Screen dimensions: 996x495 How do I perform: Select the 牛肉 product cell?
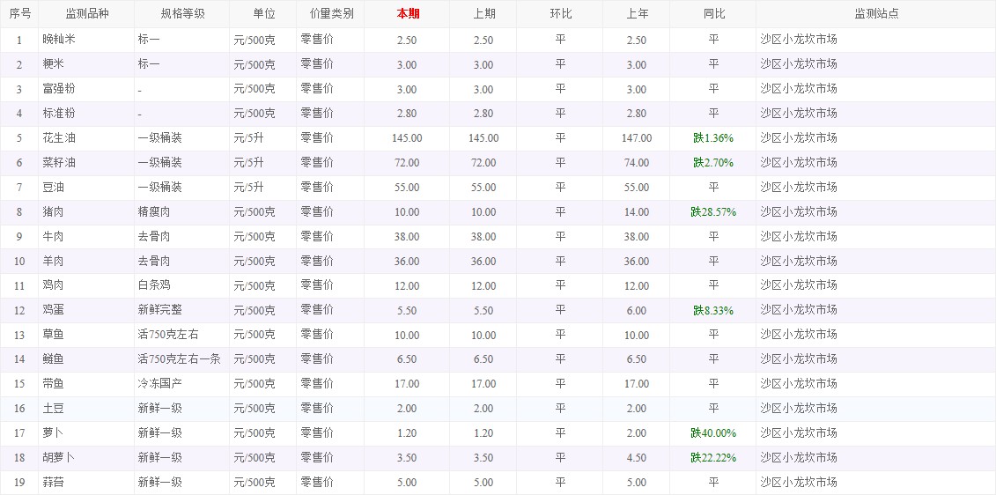click(86, 237)
